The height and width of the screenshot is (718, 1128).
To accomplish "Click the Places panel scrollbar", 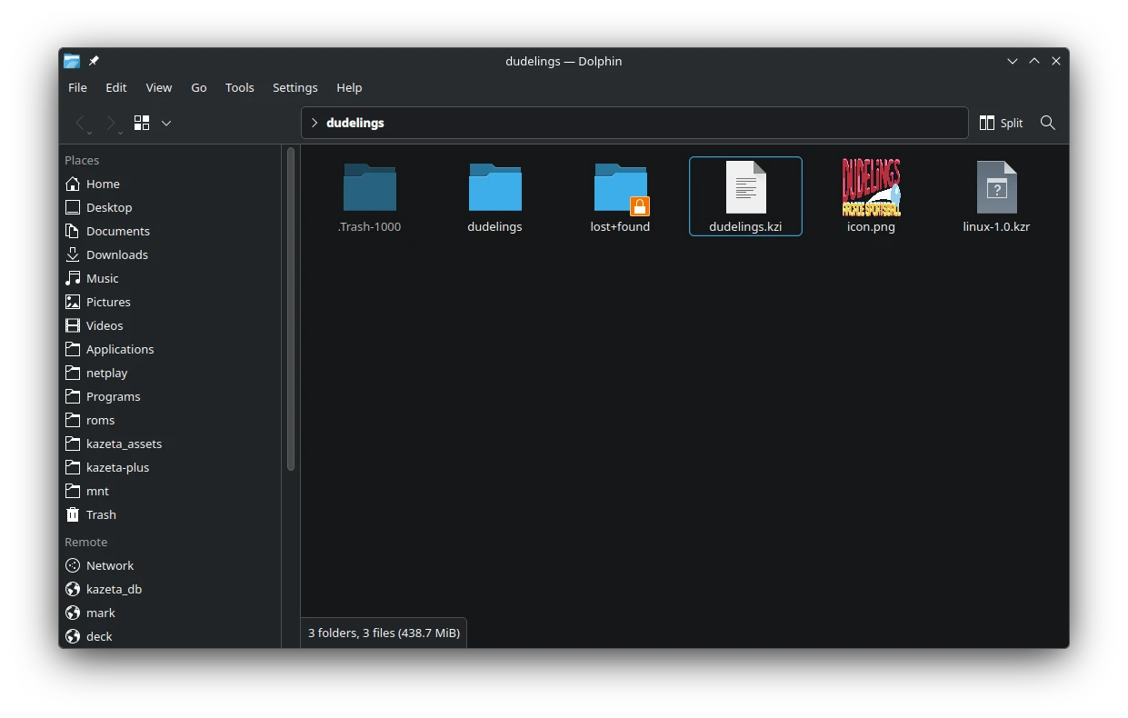I will coord(291,309).
